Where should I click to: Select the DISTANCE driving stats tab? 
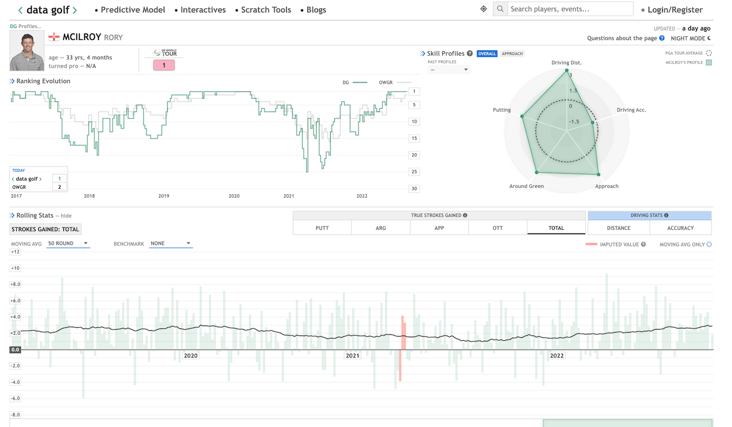619,228
